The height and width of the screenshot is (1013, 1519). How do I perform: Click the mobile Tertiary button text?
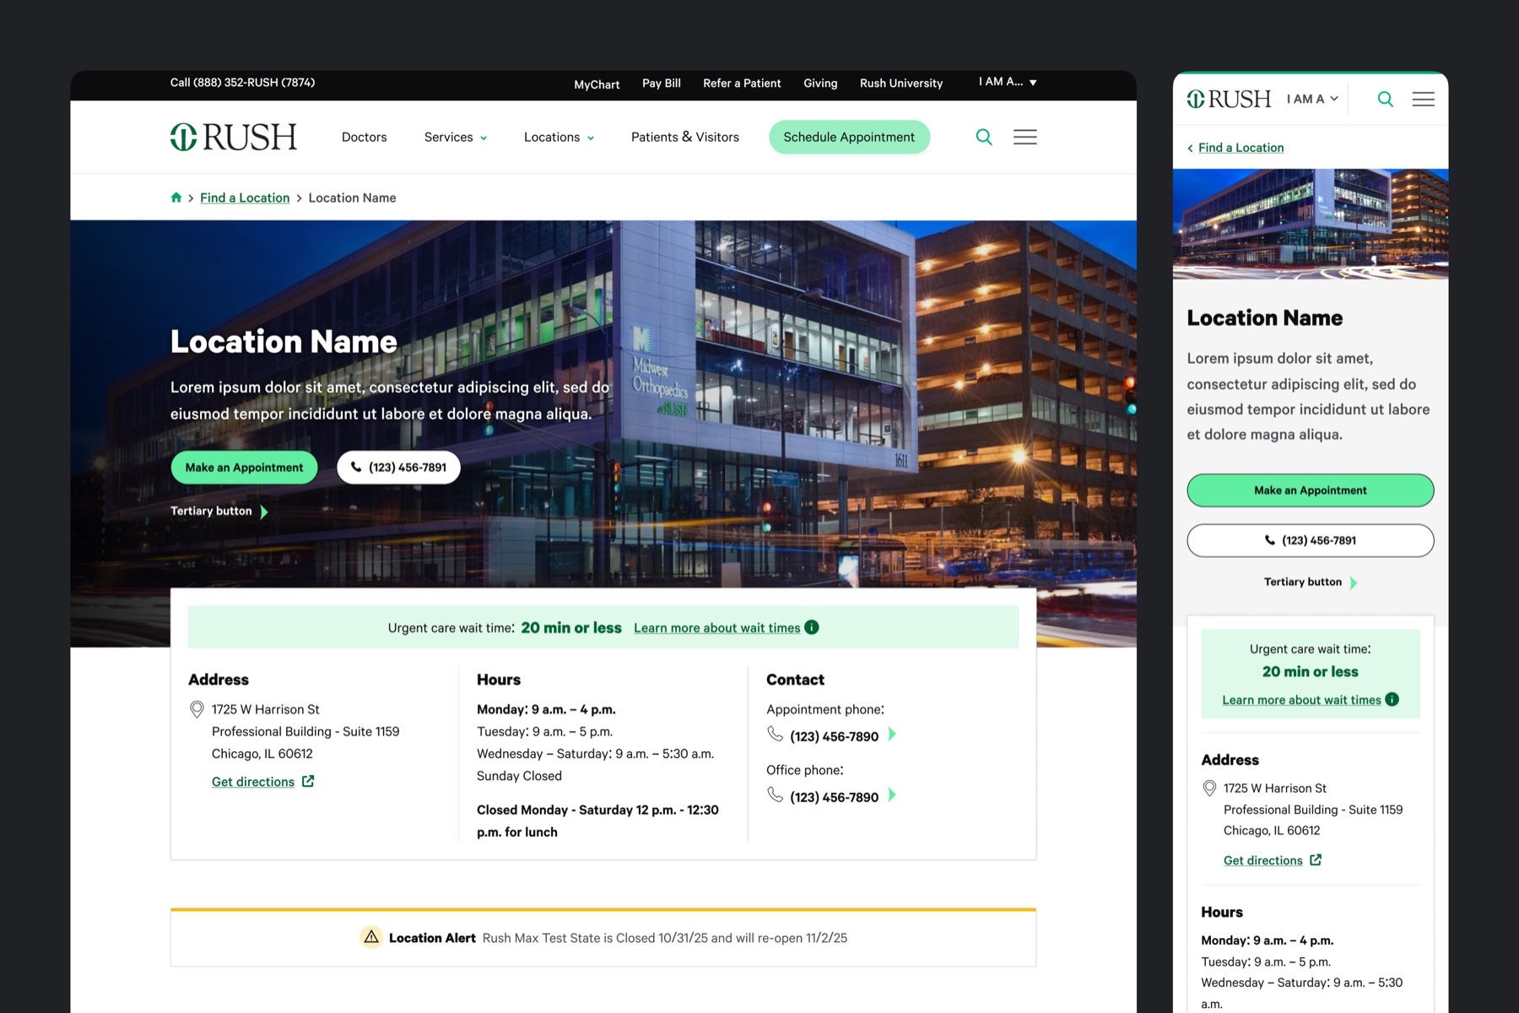1302,582
